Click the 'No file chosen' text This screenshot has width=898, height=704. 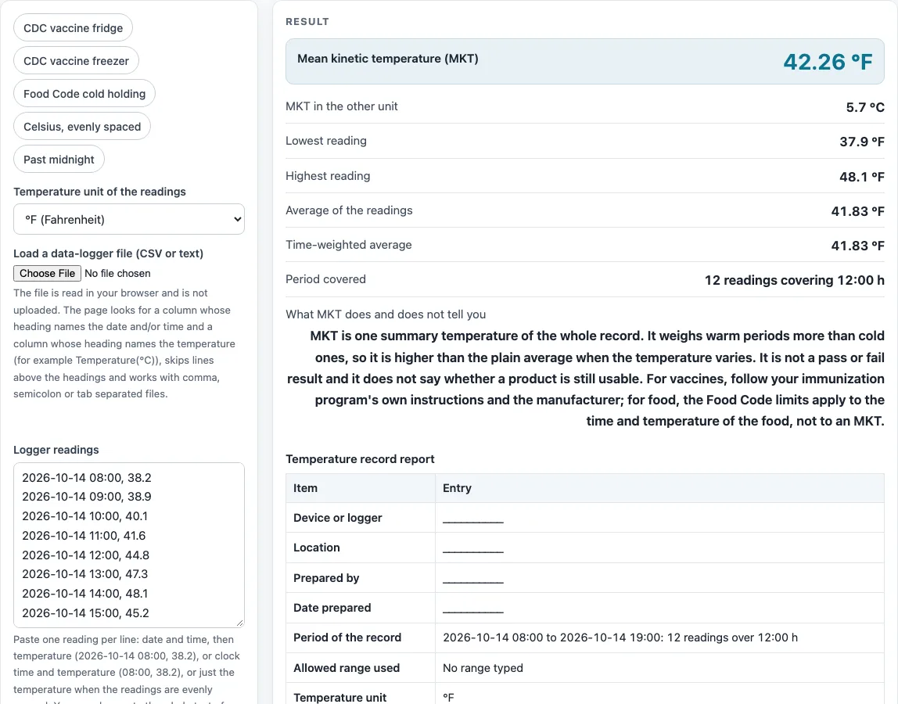(117, 273)
